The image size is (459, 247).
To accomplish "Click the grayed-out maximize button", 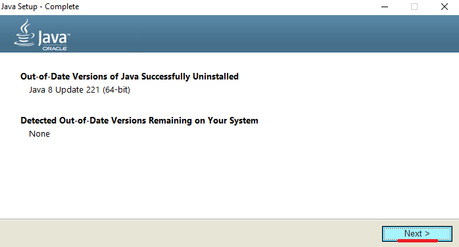I will point(414,7).
